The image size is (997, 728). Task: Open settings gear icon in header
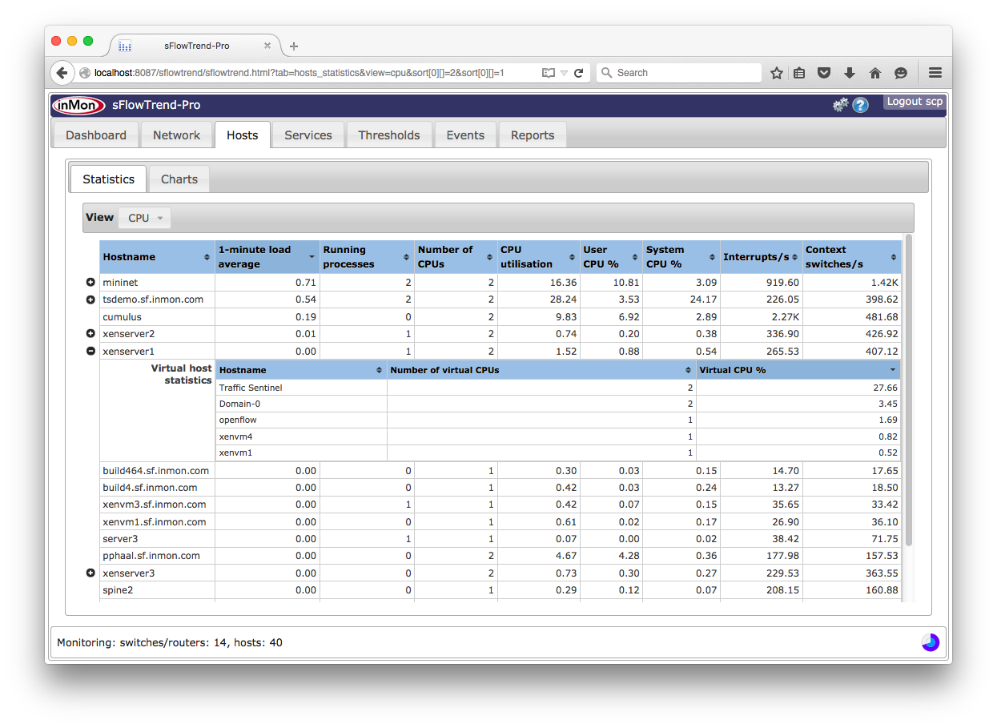pos(840,105)
